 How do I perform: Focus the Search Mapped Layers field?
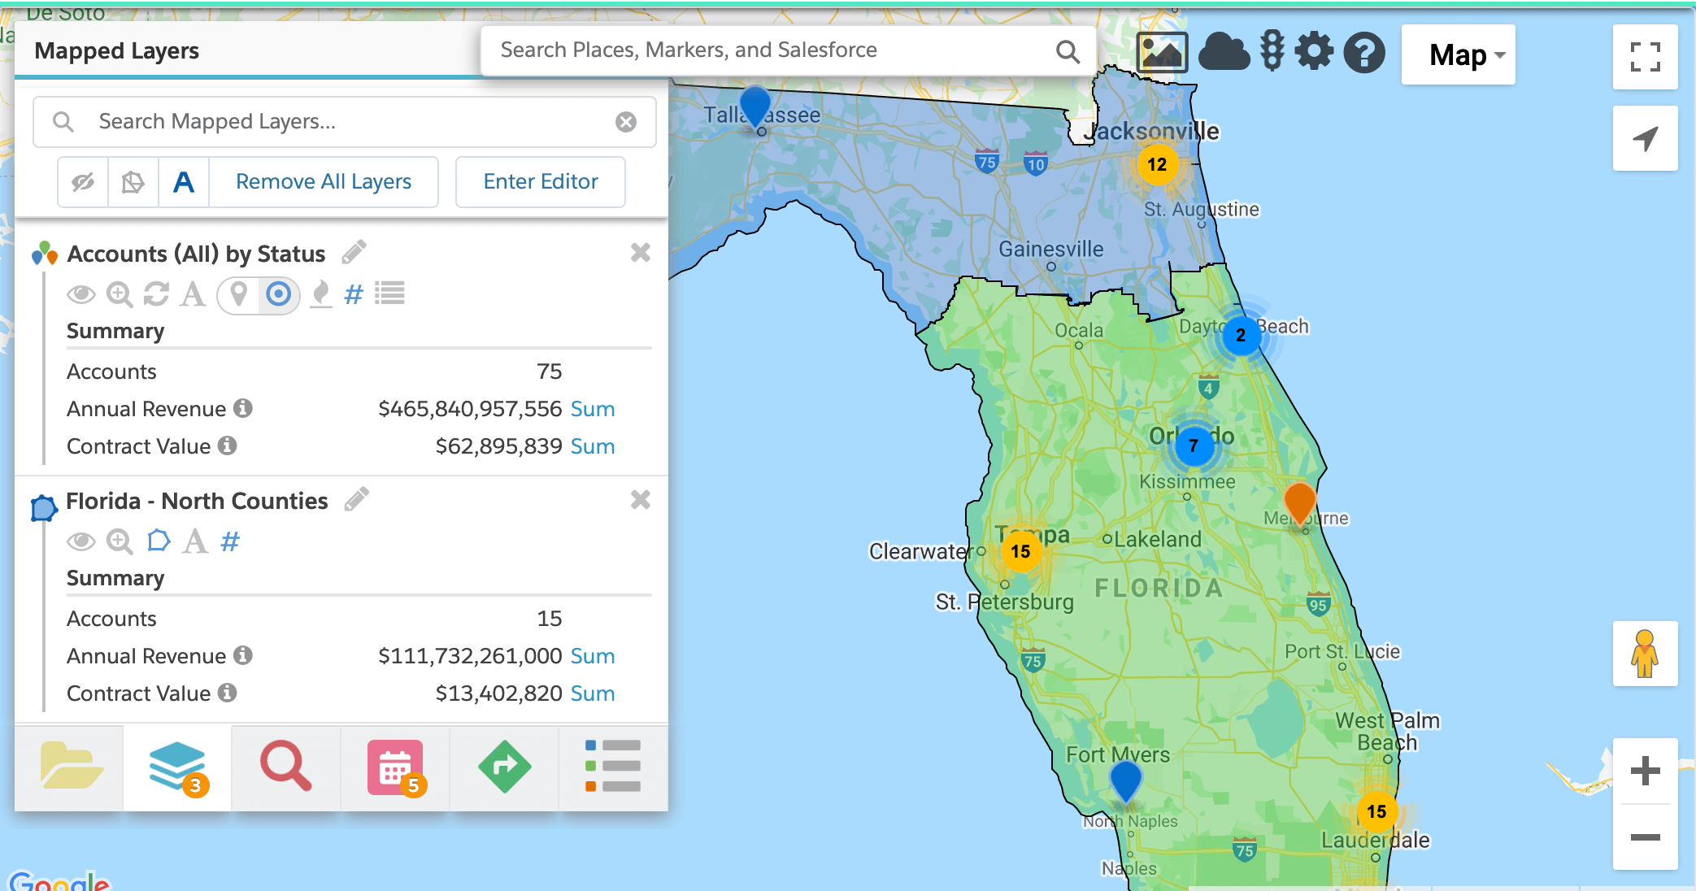click(x=345, y=122)
